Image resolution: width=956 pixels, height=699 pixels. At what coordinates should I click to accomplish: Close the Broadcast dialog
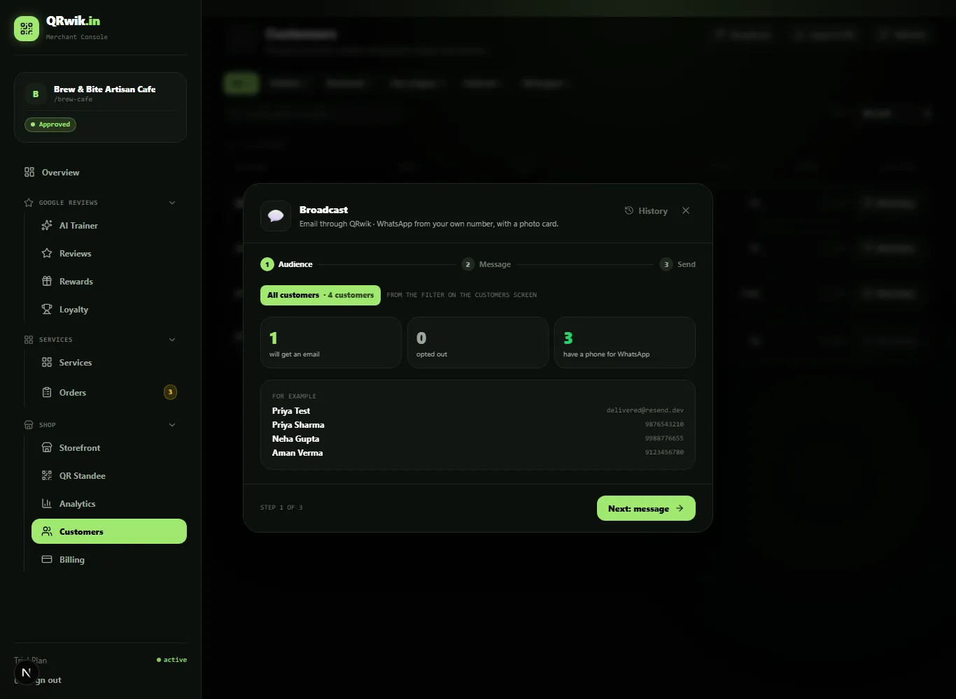(x=686, y=210)
